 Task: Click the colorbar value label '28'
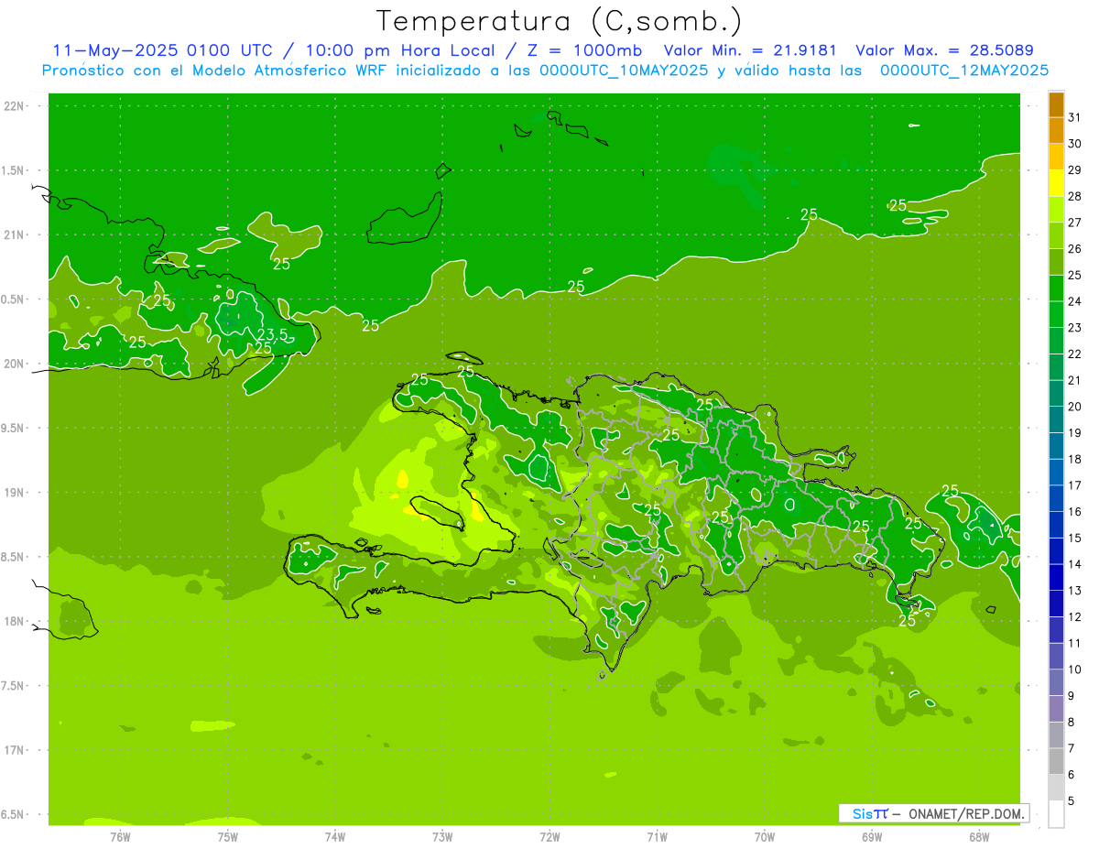(x=1075, y=196)
